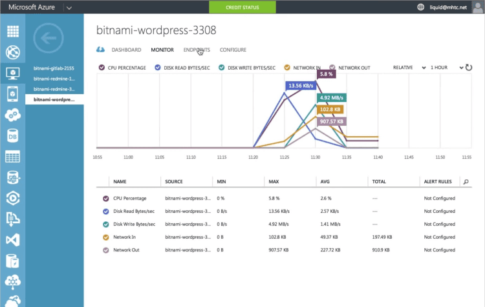Open the Visual Studio Online icon
This screenshot has height=307, width=485.
click(x=13, y=240)
